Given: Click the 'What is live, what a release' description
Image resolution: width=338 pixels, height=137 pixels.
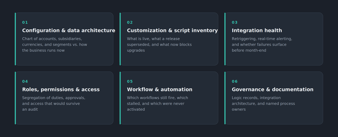Looking at the screenshot, I should tap(159, 44).
